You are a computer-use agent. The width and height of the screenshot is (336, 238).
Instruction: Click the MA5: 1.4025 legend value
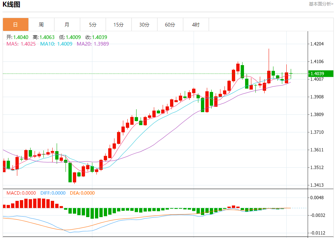tap(21, 44)
